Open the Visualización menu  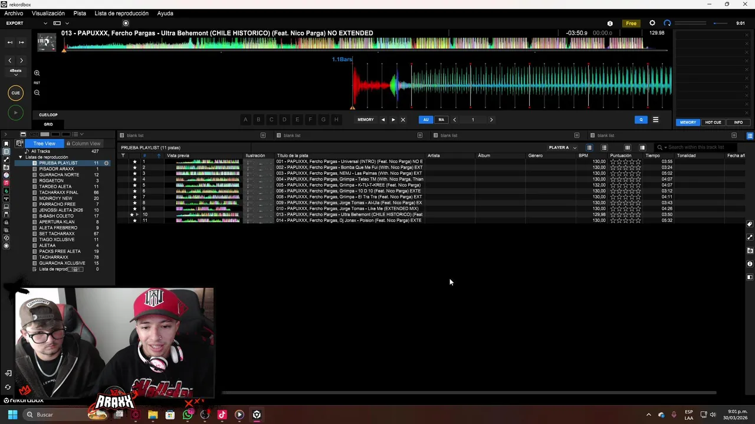click(x=48, y=14)
